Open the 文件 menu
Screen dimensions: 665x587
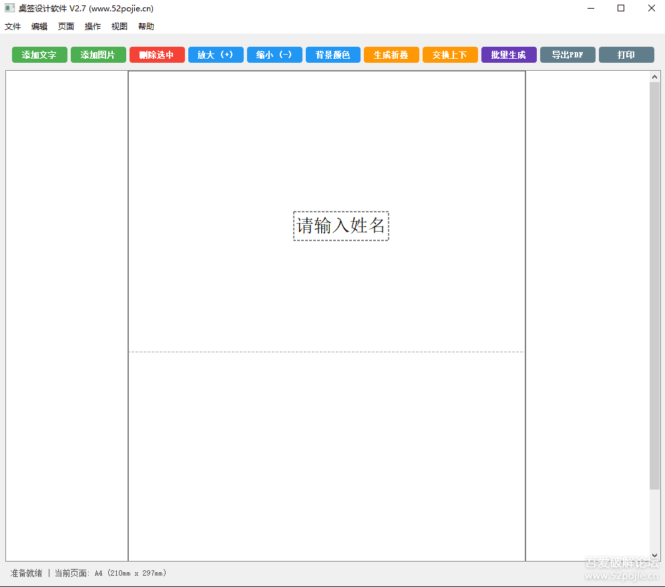13,27
